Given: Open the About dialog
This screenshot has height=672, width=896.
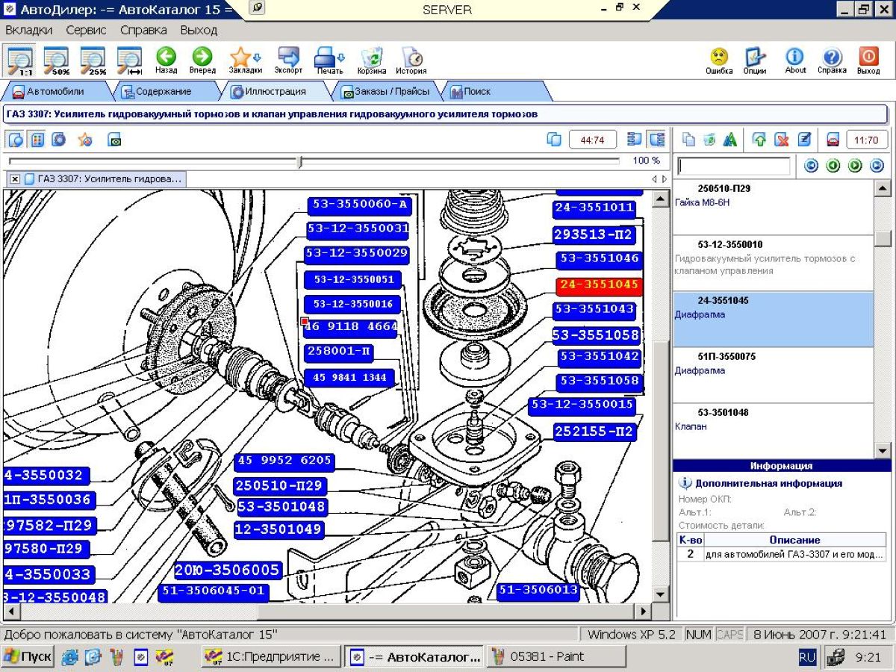Looking at the screenshot, I should pos(795,60).
